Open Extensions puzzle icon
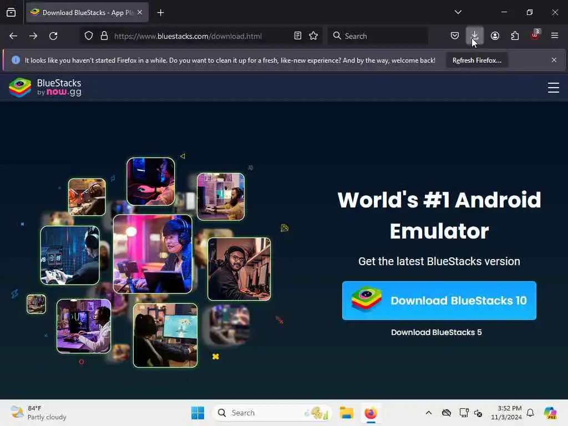This screenshot has height=426, width=568. point(515,35)
